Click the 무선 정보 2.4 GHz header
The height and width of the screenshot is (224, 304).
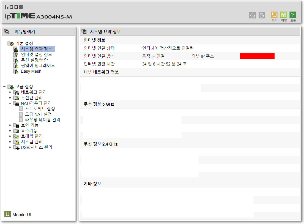coord(101,144)
